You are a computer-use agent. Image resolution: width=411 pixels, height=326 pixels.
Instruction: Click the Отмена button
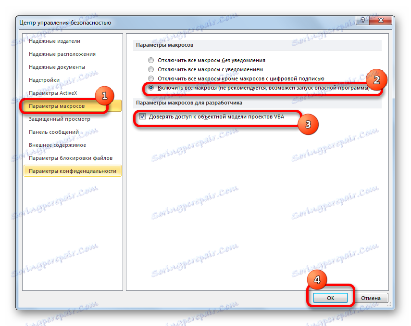[371, 298]
